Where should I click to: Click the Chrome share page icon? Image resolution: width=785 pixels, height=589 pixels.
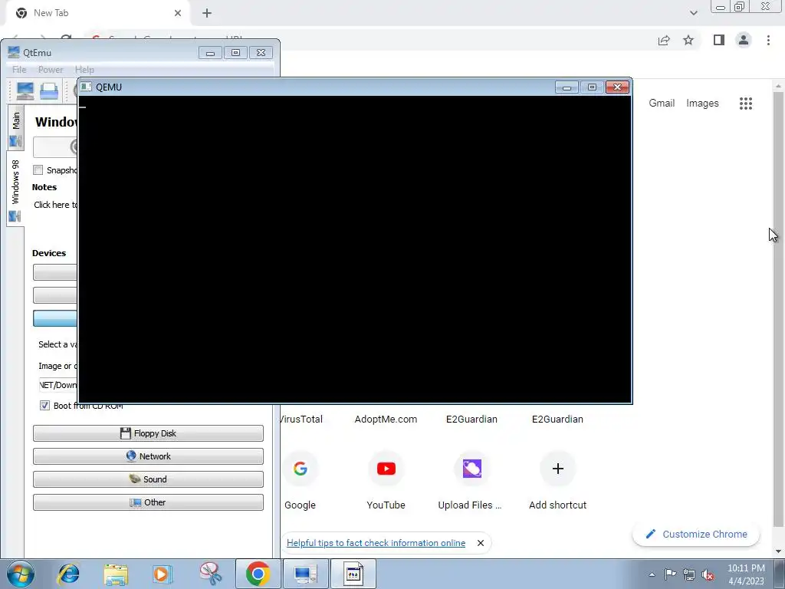click(x=664, y=41)
